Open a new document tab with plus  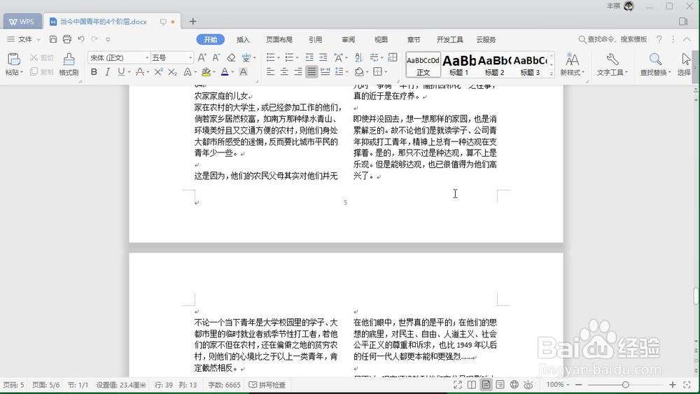point(193,22)
